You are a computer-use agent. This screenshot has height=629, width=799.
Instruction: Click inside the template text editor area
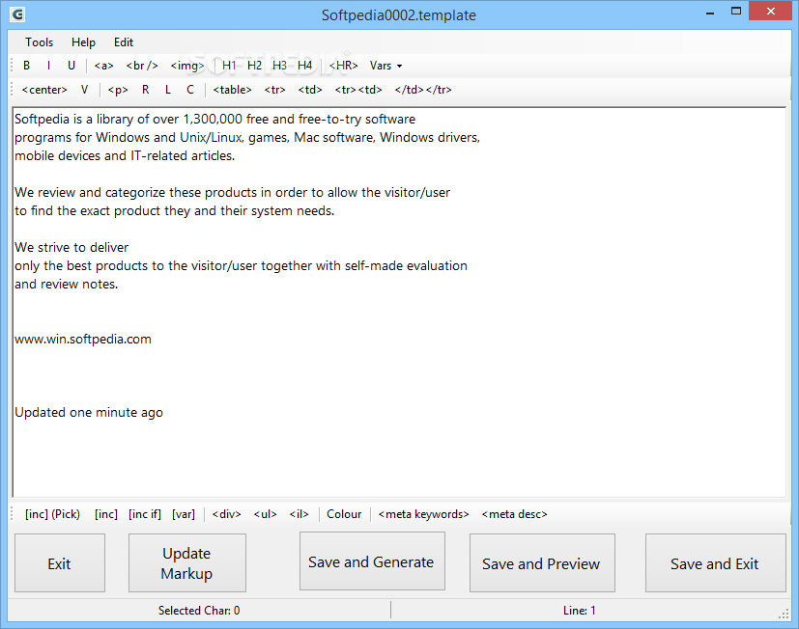pos(399,302)
